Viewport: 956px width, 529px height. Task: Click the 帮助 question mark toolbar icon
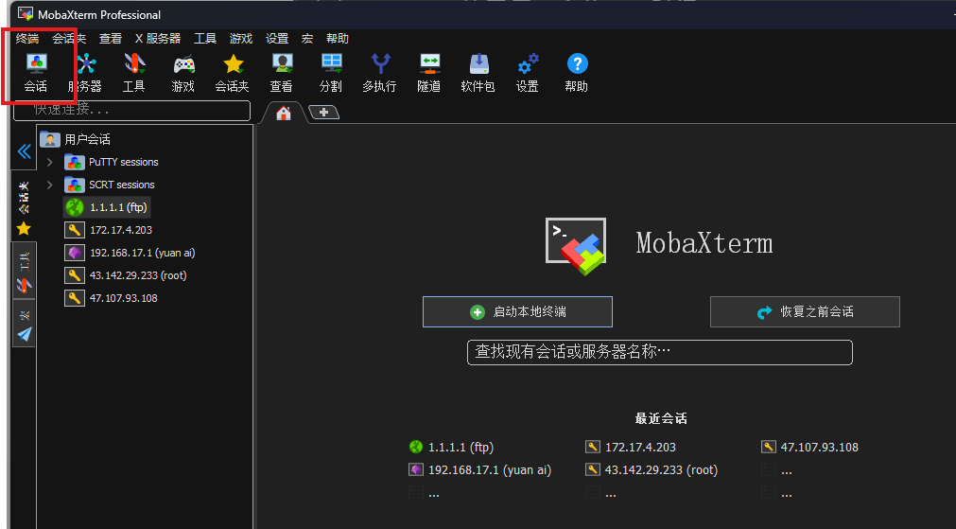click(x=577, y=73)
